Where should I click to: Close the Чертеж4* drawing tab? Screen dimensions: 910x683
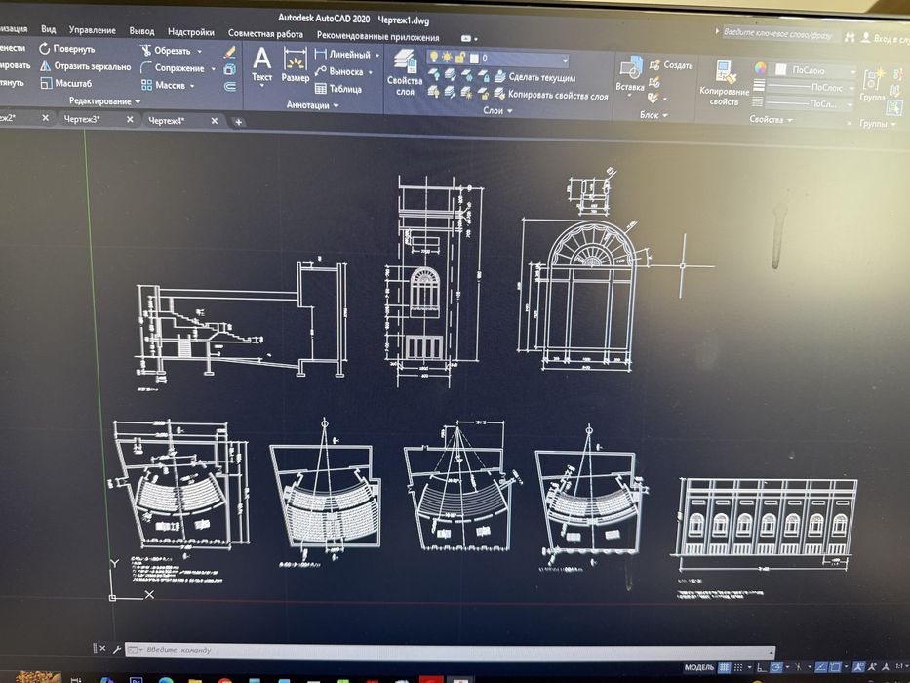click(x=215, y=121)
